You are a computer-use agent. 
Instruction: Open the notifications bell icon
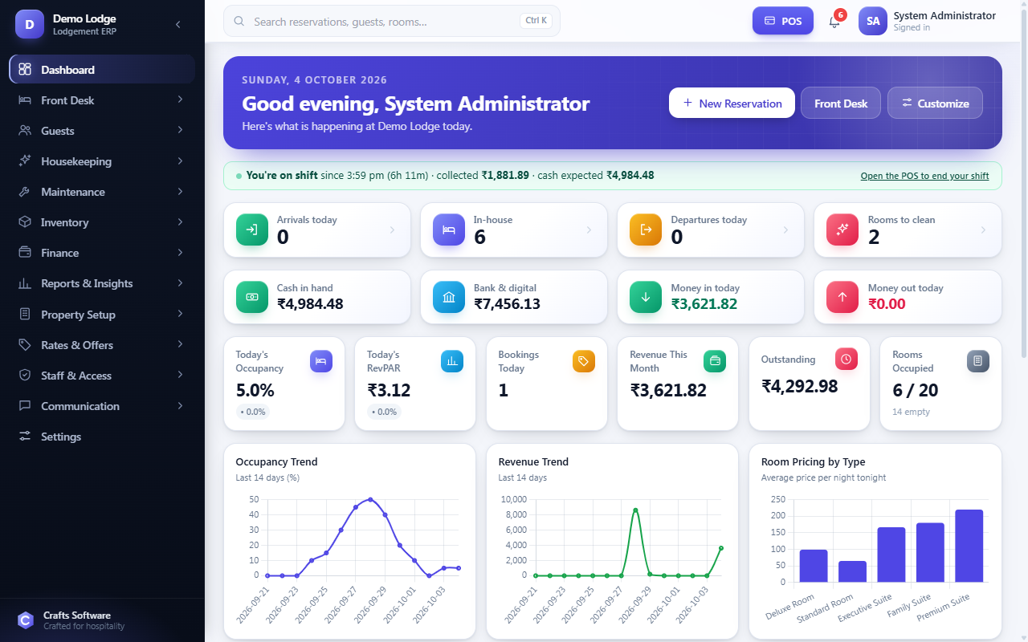click(x=834, y=22)
